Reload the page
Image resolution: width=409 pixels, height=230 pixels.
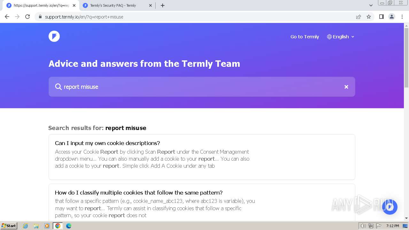[x=27, y=17]
